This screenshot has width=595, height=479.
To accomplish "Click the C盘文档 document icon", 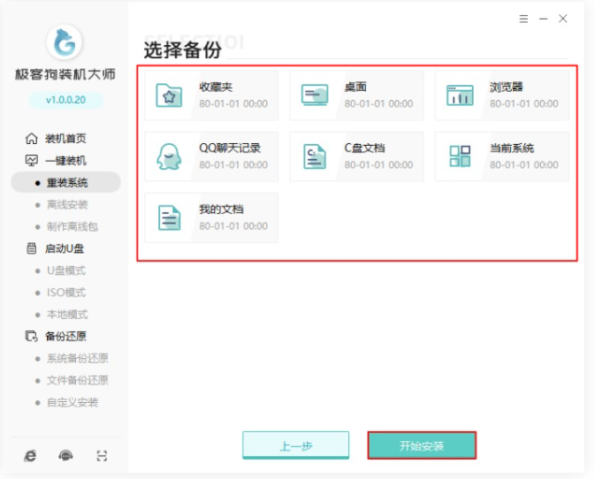I will click(314, 156).
